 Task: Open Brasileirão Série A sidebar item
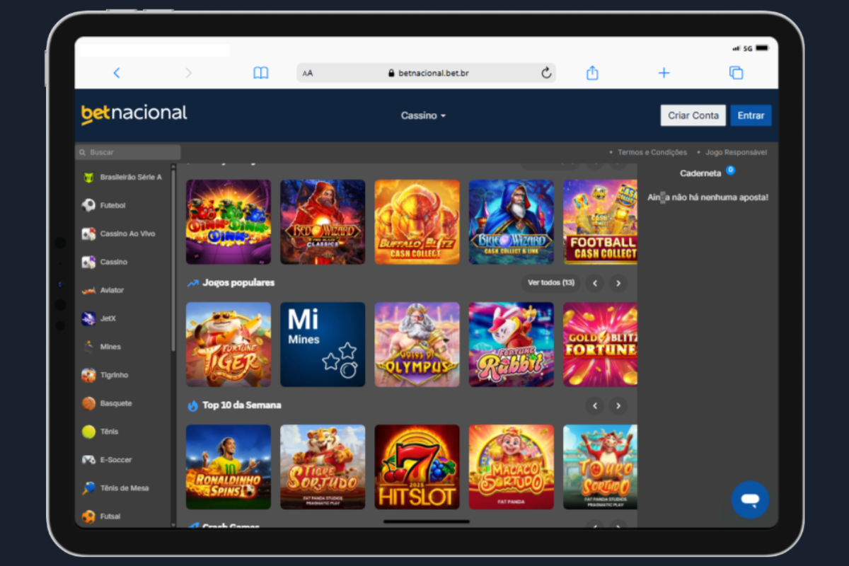click(130, 178)
